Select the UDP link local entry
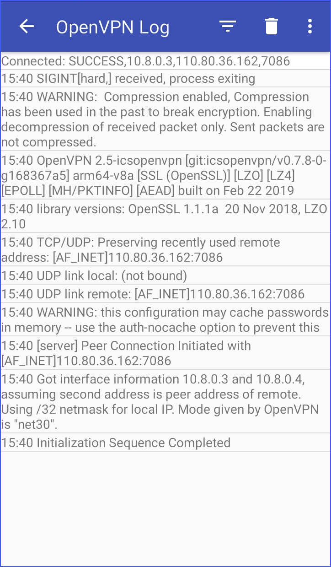The height and width of the screenshot is (567, 331). 95,276
